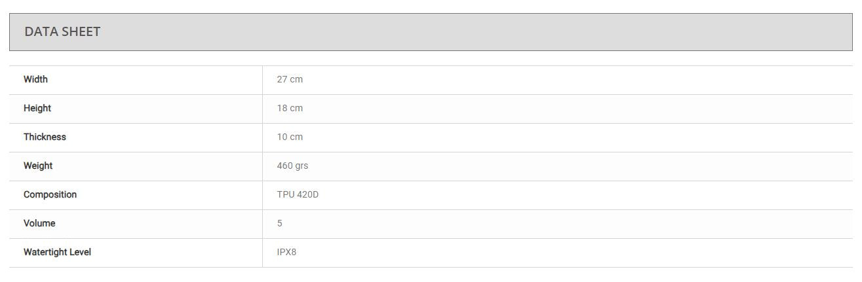Click the Composition row label
Screen dimensions: 862x282
[50, 194]
